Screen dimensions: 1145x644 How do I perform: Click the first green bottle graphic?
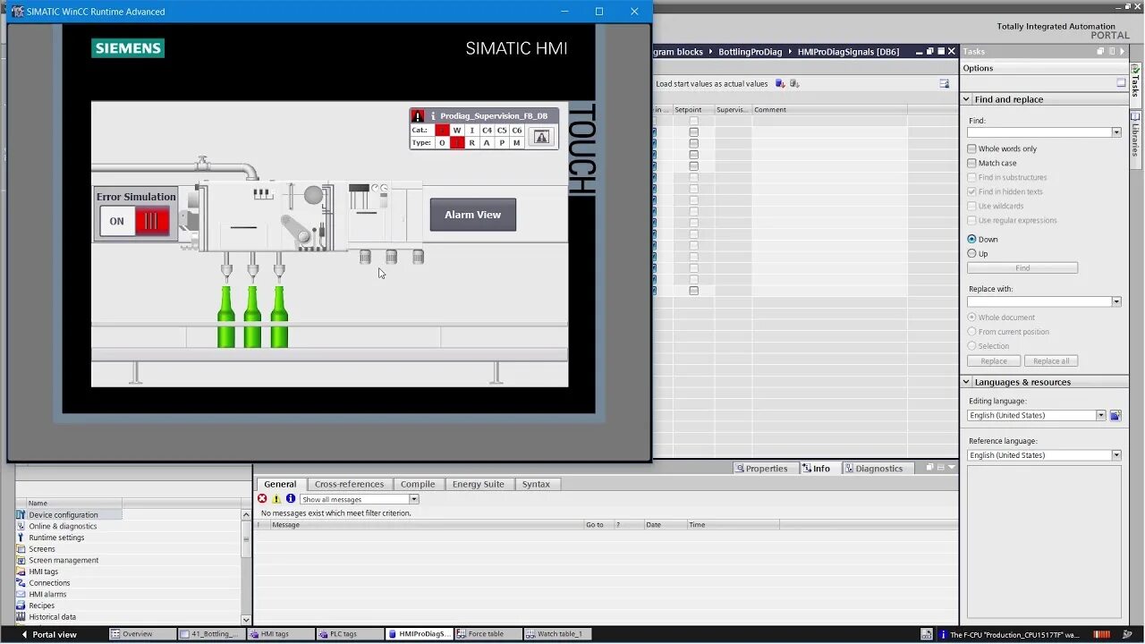(x=226, y=317)
